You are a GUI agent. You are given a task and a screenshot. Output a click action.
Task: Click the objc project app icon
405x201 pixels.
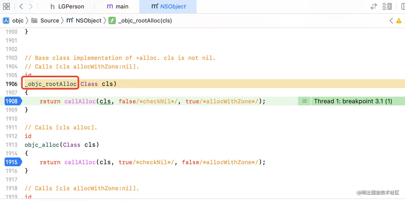(x=6, y=21)
